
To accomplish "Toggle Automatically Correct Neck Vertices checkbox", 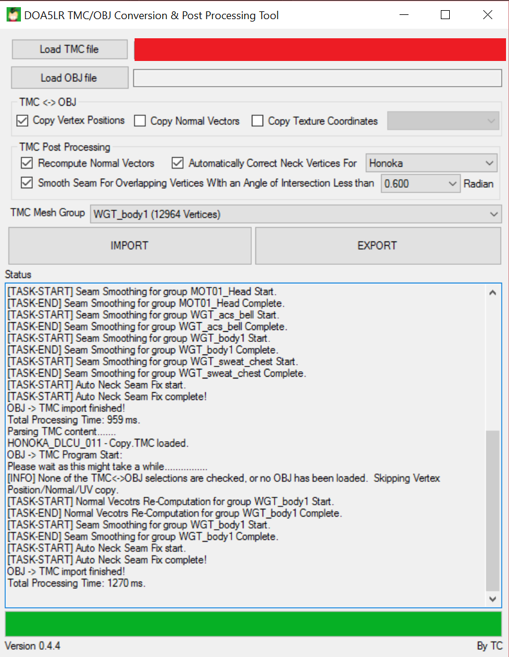I will point(178,163).
